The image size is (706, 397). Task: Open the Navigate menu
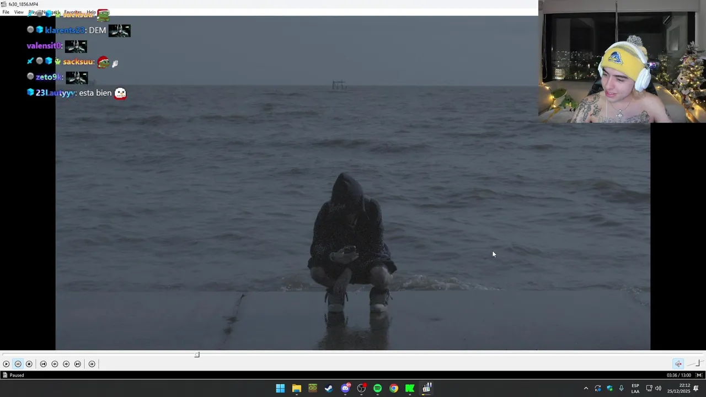coord(51,12)
